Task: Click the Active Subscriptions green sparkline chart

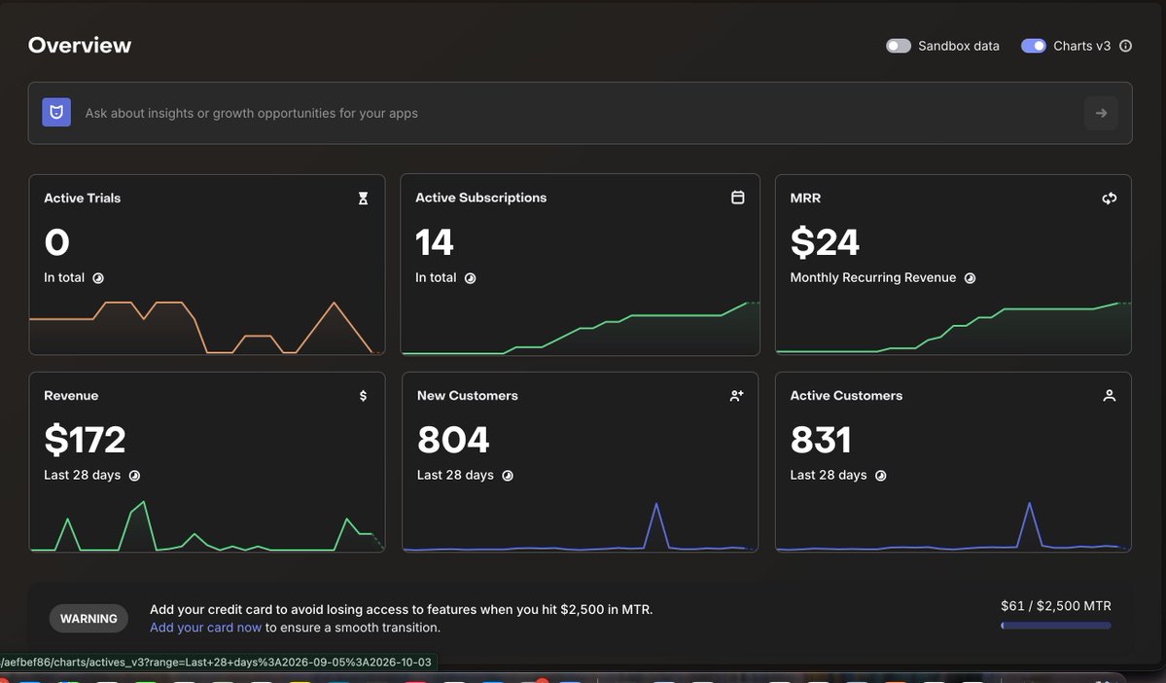Action: coord(580,328)
